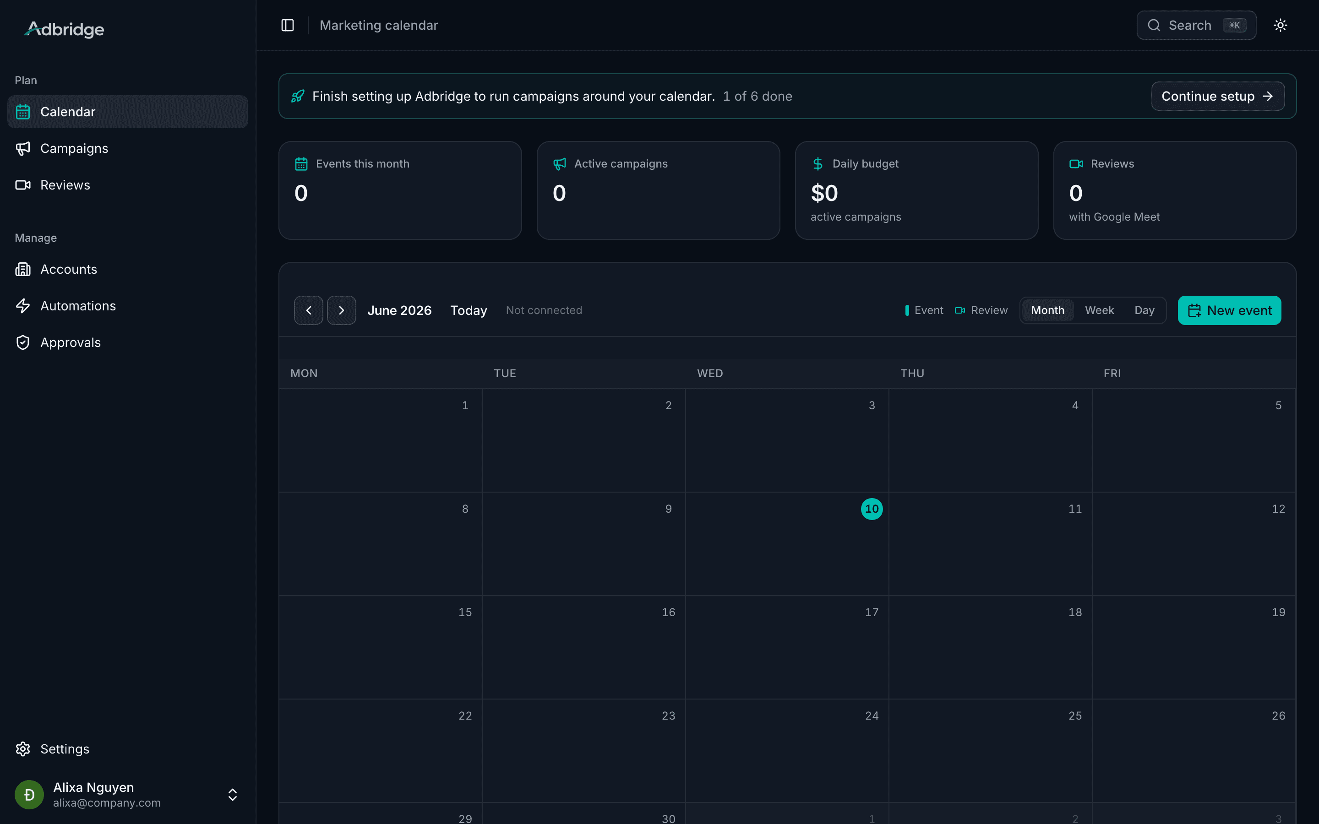Click the Daily budget $0 value

point(824,193)
